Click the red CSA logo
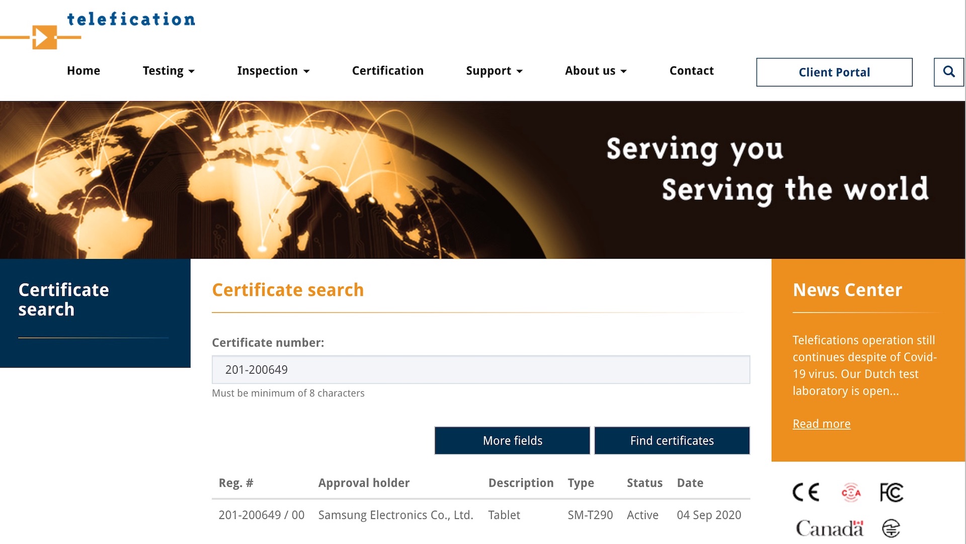This screenshot has width=966, height=544. (851, 492)
